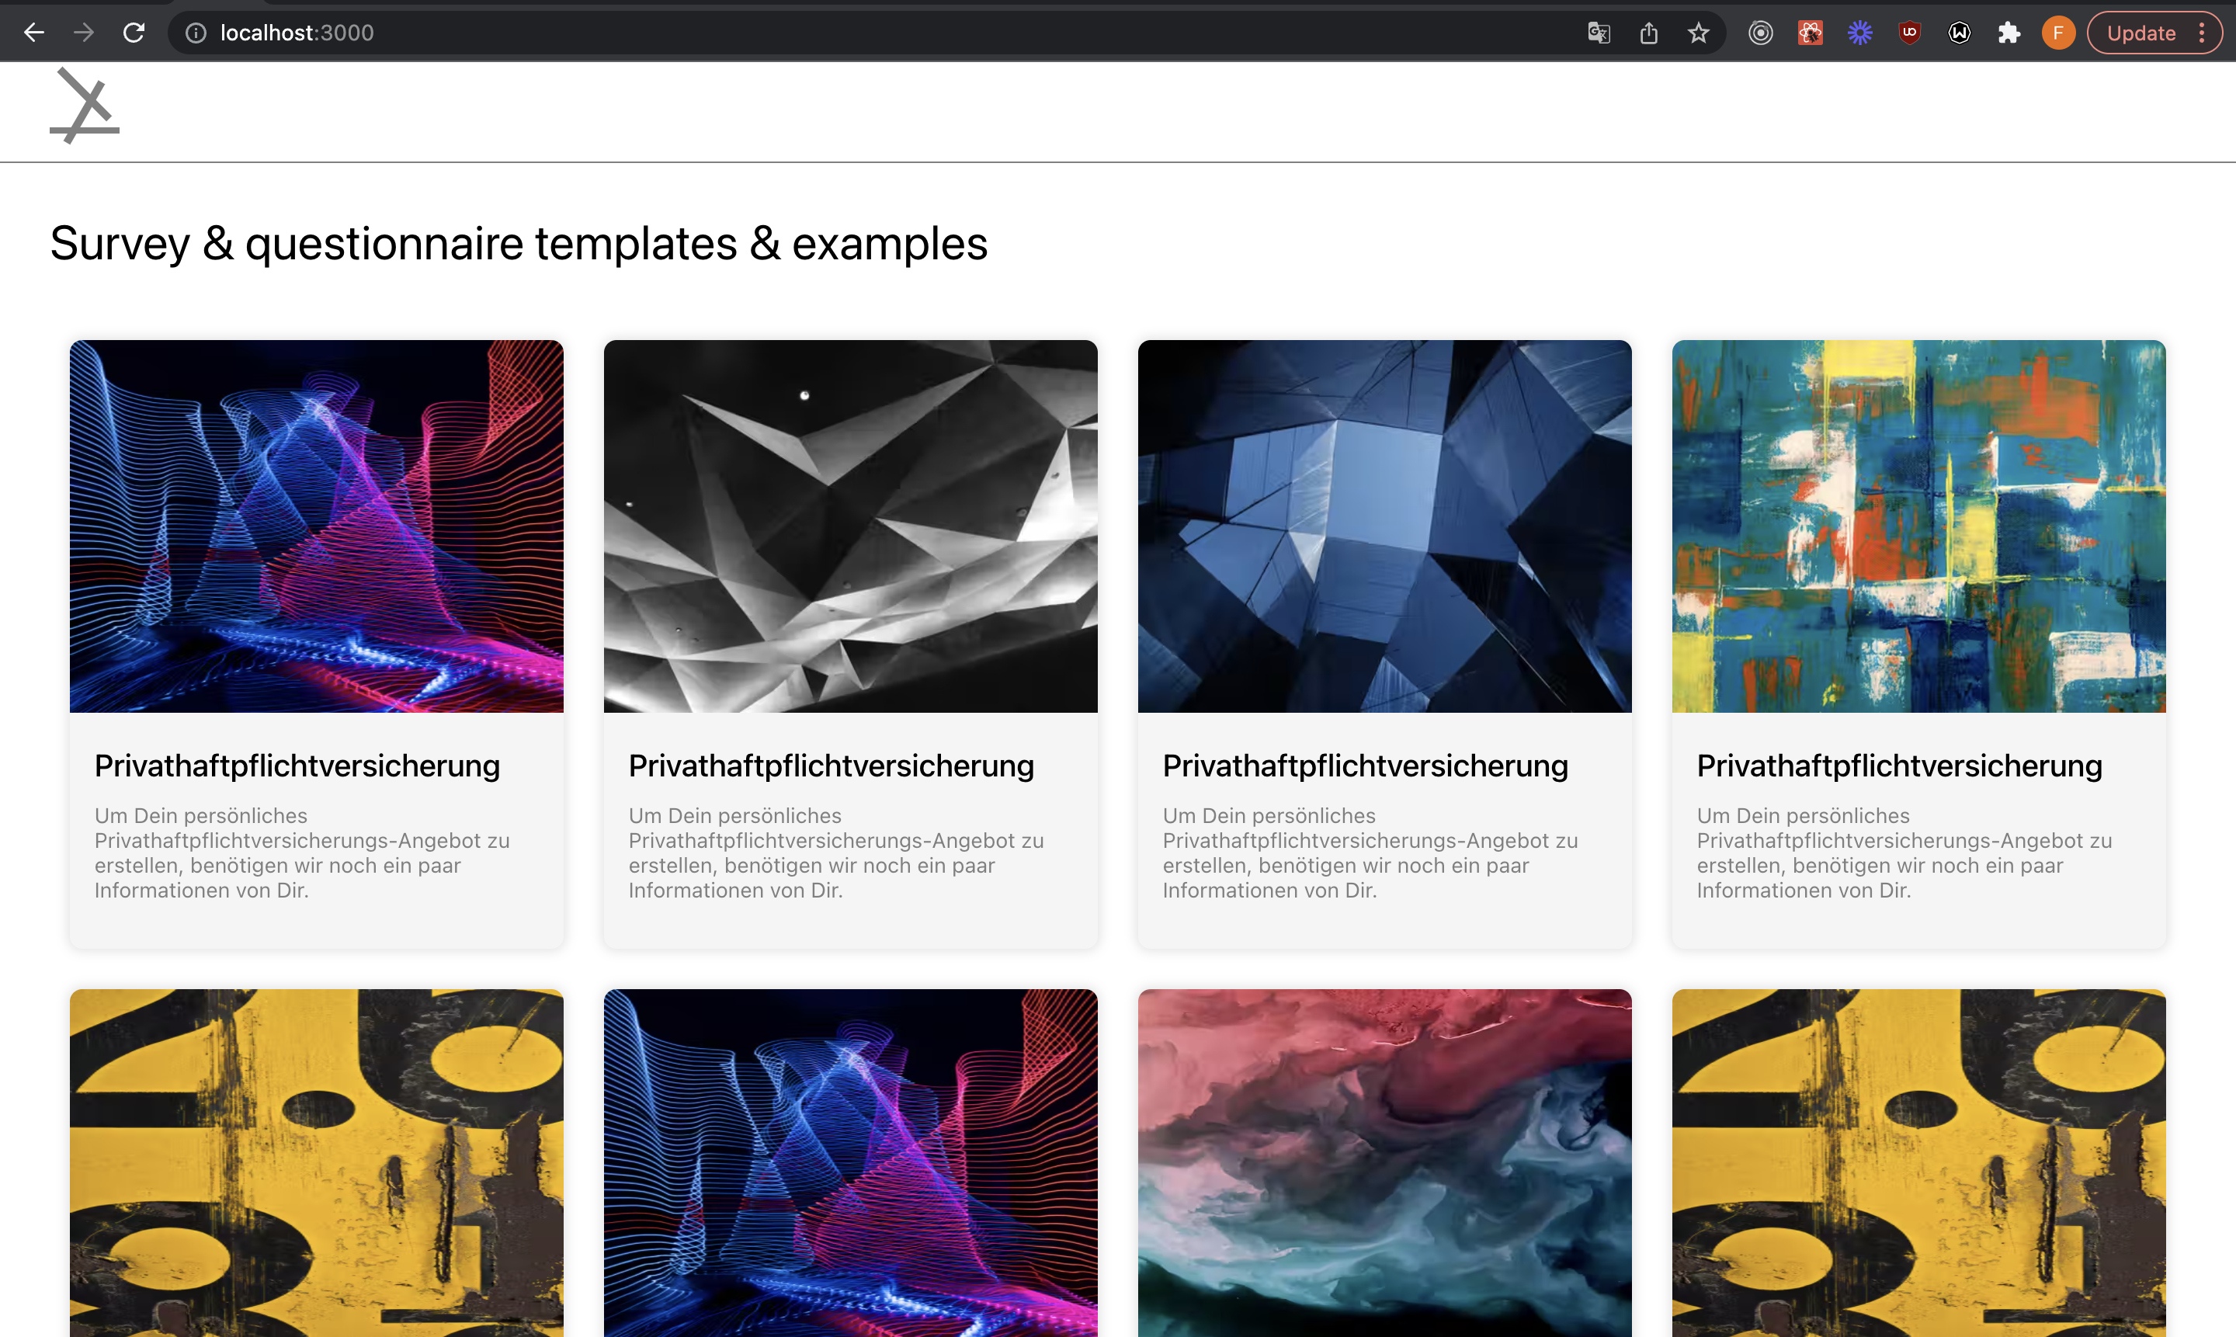This screenshot has height=1337, width=2236.
Task: Open the blue geometric glass architecture image card
Action: tap(1384, 526)
